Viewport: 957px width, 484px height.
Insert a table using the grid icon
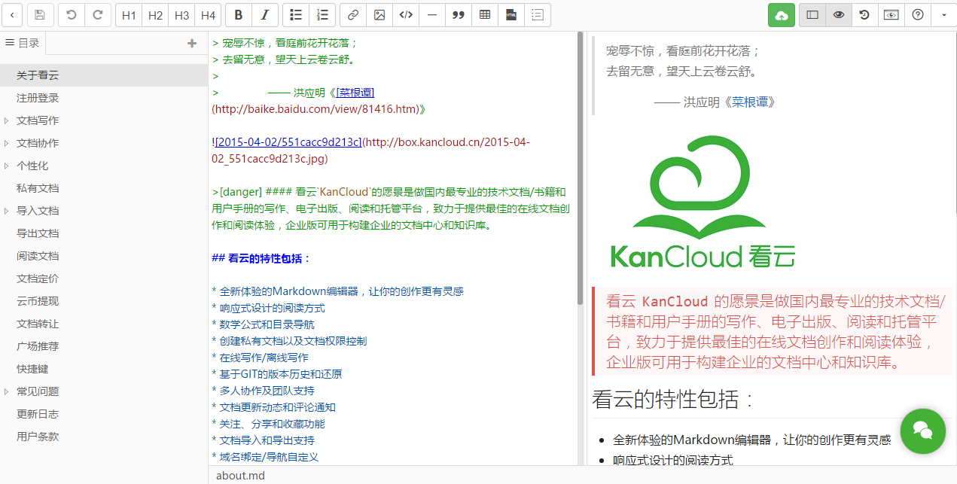[x=484, y=15]
